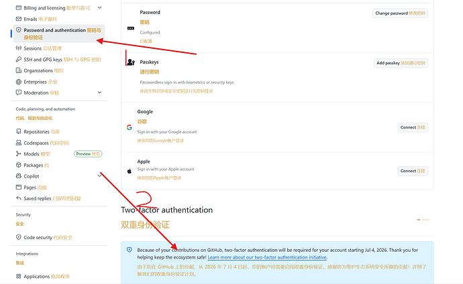This screenshot has height=284, width=463.
Task: Click the Copilot icon in sidebar
Action: (19, 176)
